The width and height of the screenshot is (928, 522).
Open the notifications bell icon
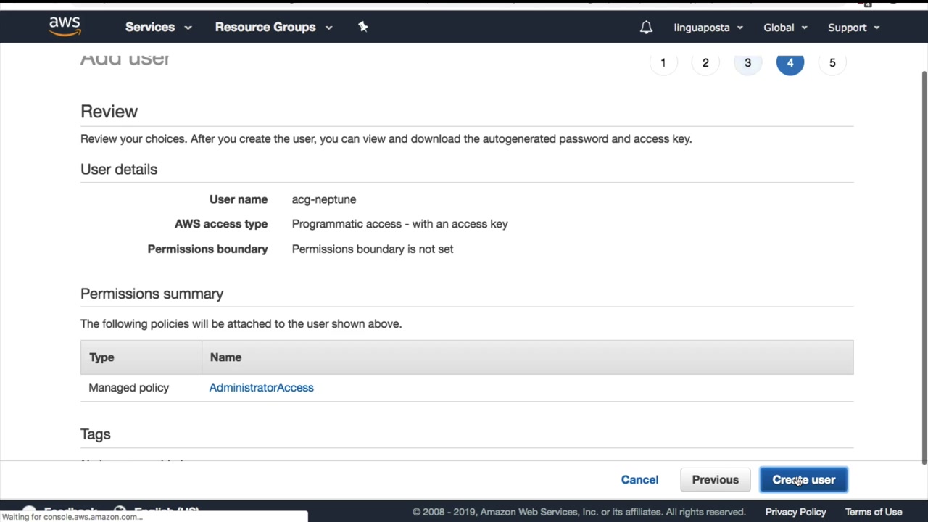(x=646, y=28)
